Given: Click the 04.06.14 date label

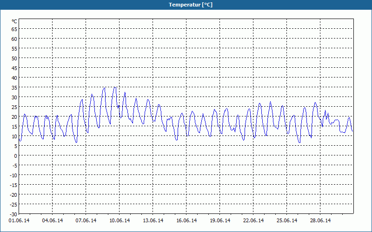Looking at the screenshot, I should (x=53, y=221).
